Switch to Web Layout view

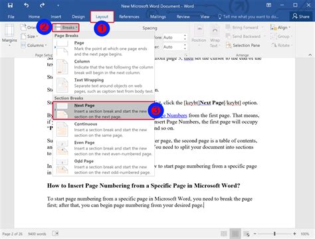[247, 234]
